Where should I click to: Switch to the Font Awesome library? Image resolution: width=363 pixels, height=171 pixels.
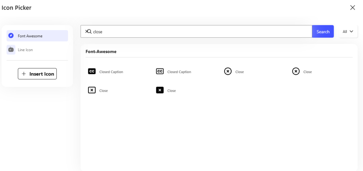click(30, 36)
